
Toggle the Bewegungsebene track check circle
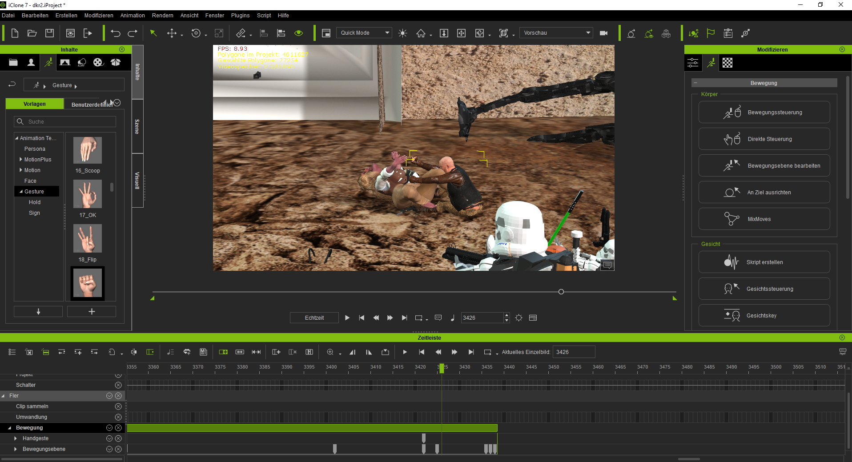pyautogui.click(x=109, y=449)
